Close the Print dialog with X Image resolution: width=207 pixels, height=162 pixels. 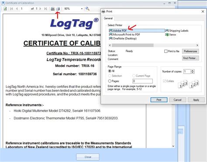click(203, 11)
